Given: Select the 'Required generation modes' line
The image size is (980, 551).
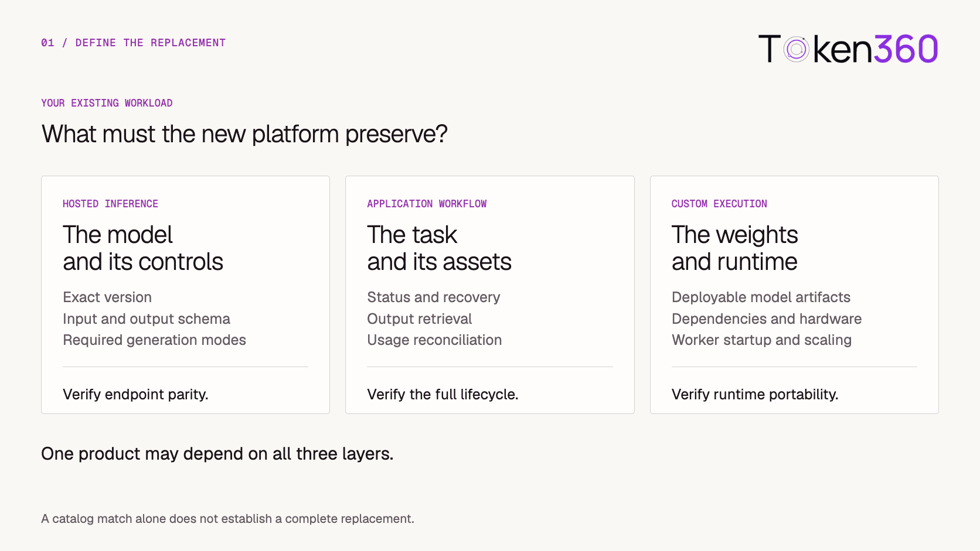Looking at the screenshot, I should coord(154,340).
